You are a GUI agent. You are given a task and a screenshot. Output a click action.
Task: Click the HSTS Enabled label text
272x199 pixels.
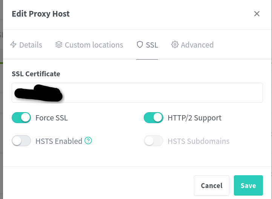(58, 141)
